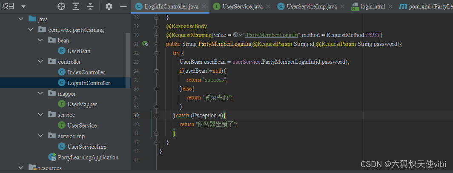The width and height of the screenshot is (453, 173).
Task: Open IndexController in the project tree
Action: [86, 72]
